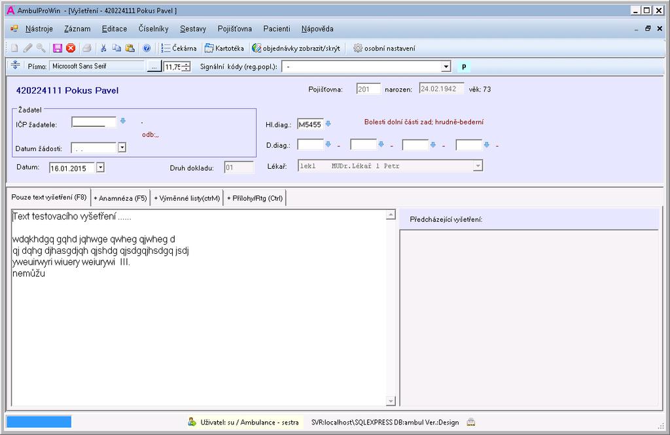Click the user icon in status bar

pyautogui.click(x=192, y=422)
